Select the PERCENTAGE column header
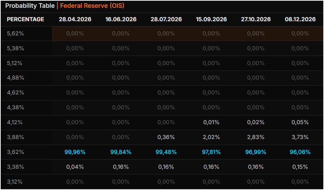This screenshot has height=190, width=324. 26,19
